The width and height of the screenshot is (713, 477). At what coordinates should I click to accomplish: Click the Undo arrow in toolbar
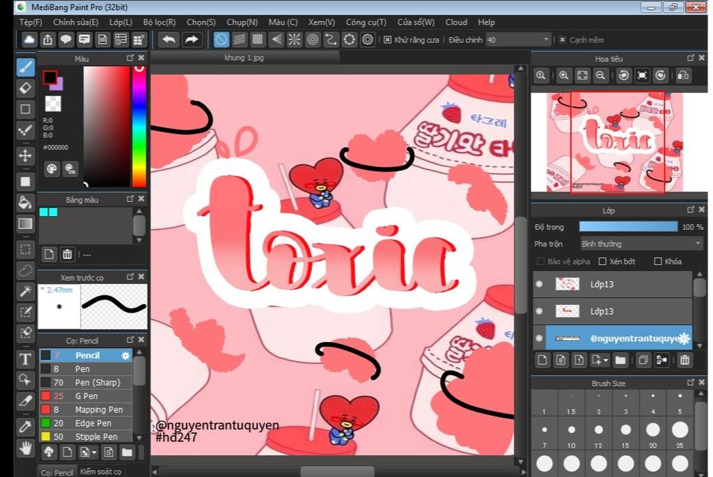tap(169, 40)
